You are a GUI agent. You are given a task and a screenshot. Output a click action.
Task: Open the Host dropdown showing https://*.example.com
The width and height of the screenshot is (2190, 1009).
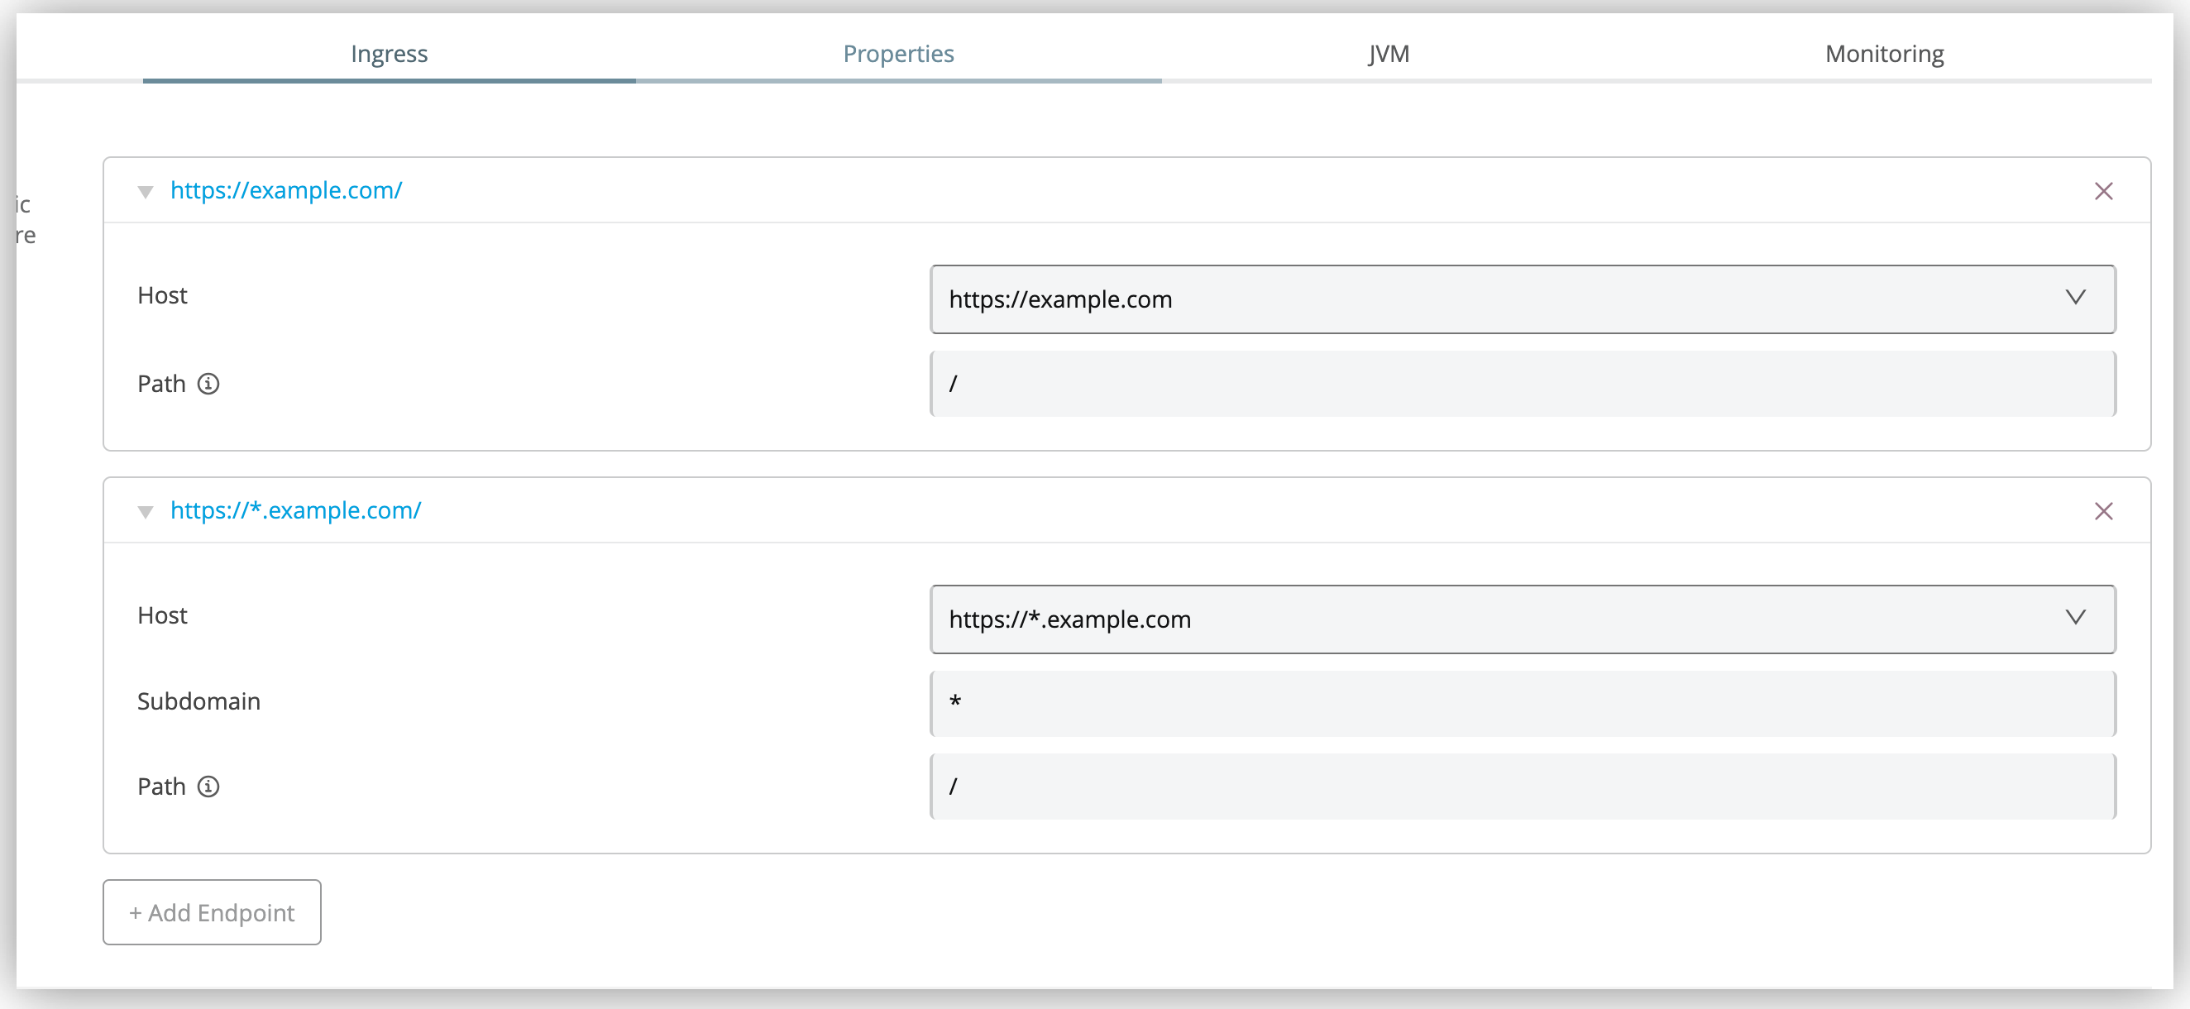click(1522, 619)
